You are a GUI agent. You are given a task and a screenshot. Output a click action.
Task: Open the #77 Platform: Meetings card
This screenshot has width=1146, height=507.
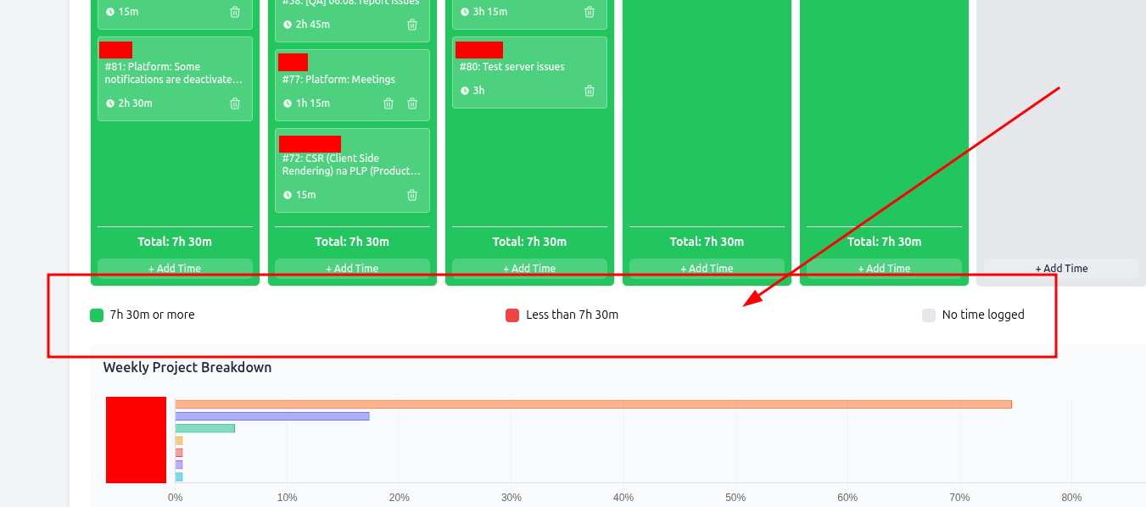pos(338,80)
